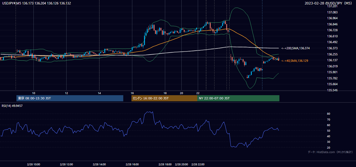The image size is (356, 167).
Task: Click the bottom date label 2/28 16:00
Action: (x=132, y=164)
